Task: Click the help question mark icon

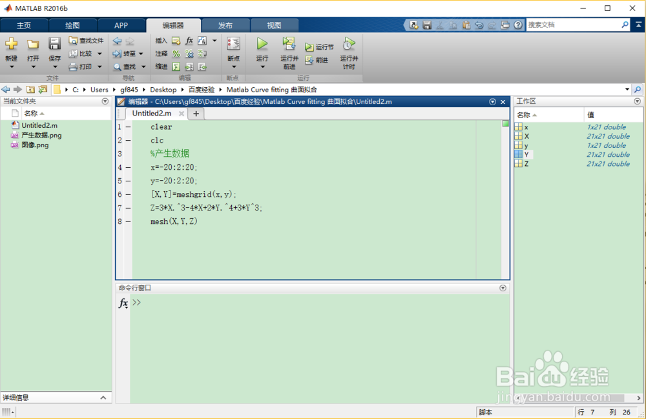Action: (518, 25)
